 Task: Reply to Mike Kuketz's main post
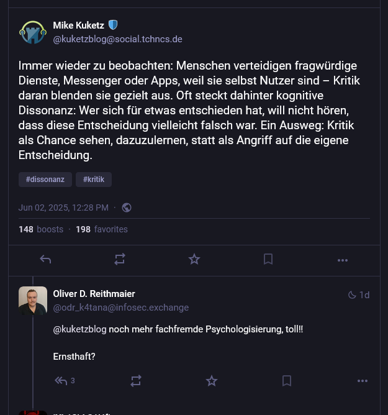[45, 260]
